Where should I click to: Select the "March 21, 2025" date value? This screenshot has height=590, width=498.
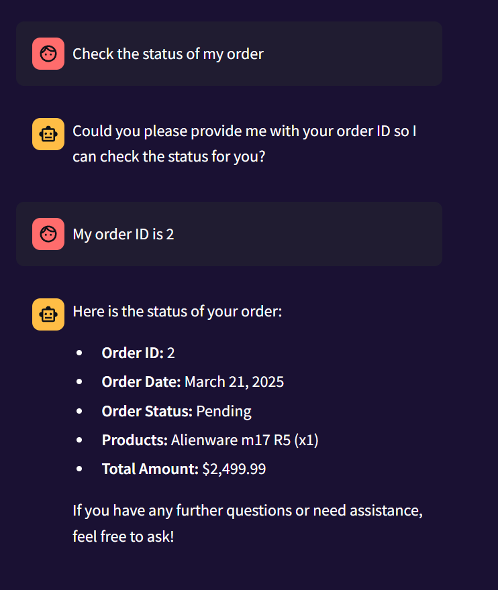pos(234,381)
